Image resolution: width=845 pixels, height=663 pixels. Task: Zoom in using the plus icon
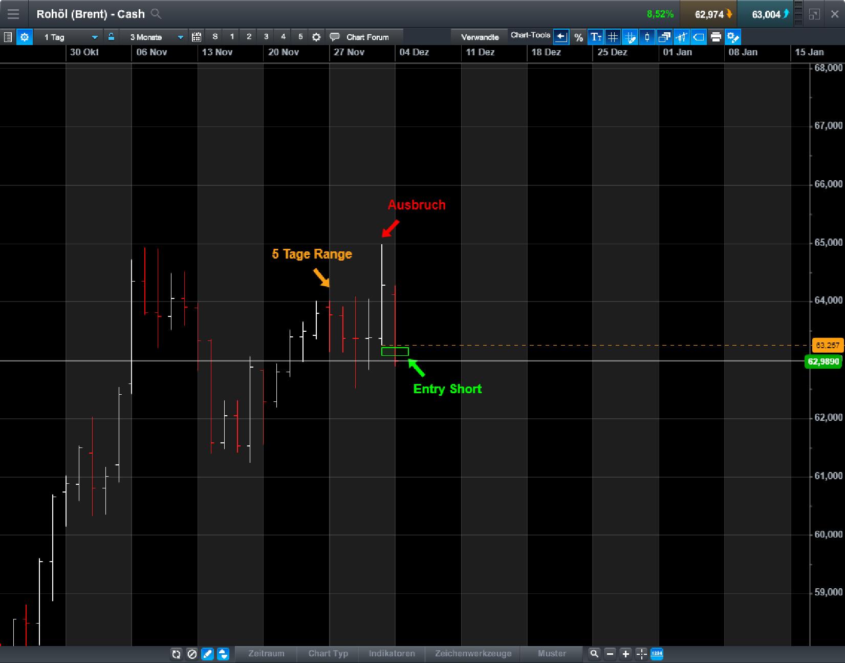[625, 654]
